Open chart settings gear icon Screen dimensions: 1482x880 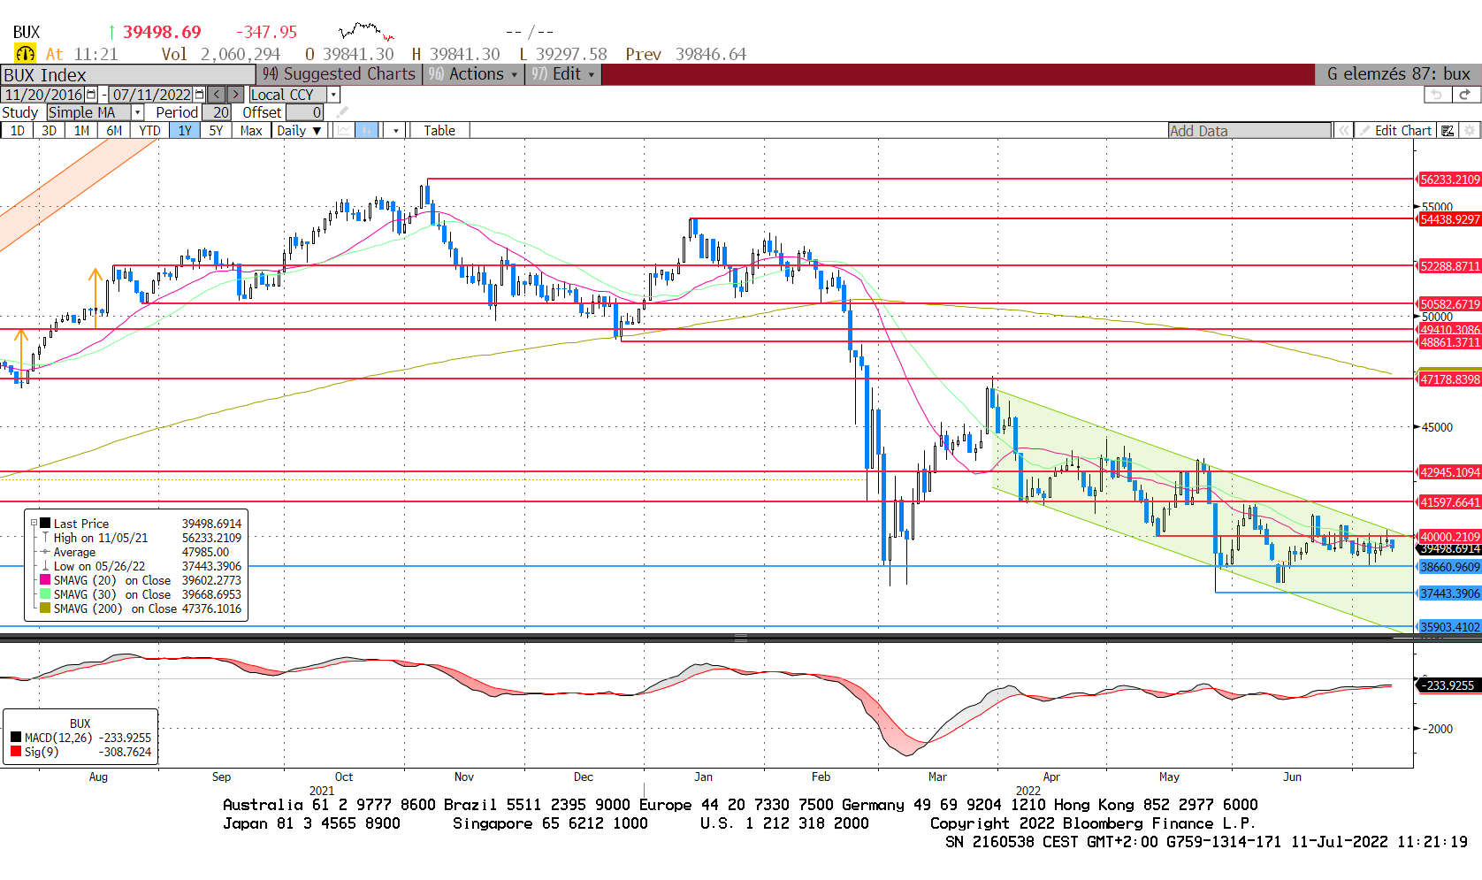pos(1470,131)
